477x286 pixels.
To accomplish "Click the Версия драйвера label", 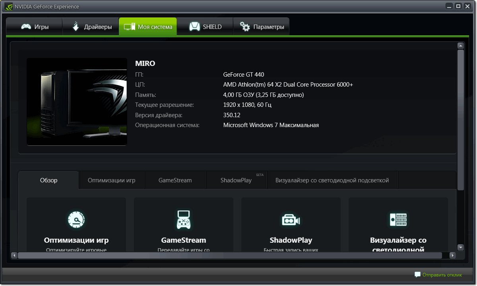I will 159,115.
